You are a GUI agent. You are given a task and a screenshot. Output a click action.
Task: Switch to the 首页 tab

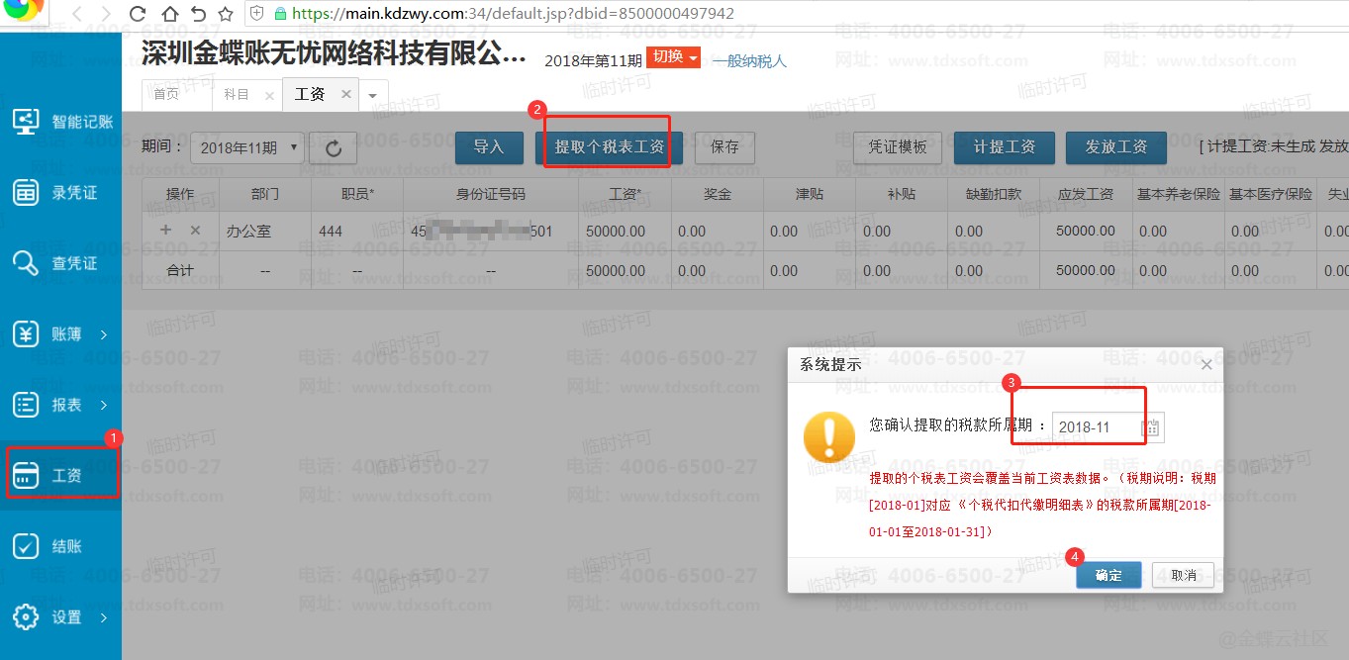pos(166,95)
